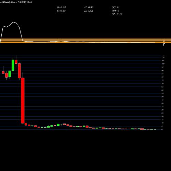
Task: Click the 'OH: 0' readout
Action: click(115, 11)
